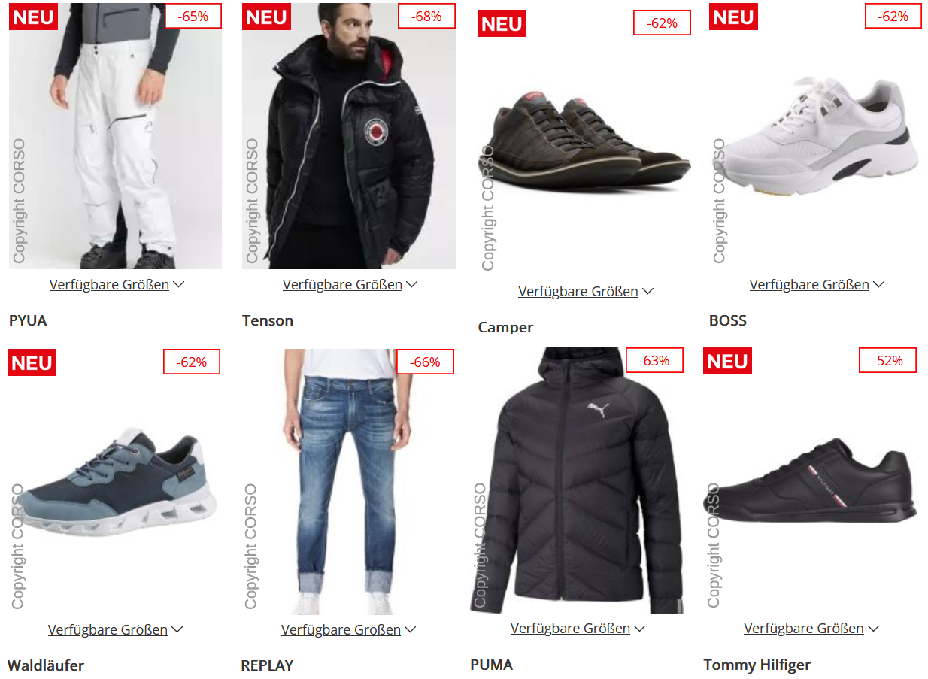Screen dimensions: 928x679
Task: Open the black PUMA puffer jacket image
Action: pyautogui.click(x=577, y=480)
